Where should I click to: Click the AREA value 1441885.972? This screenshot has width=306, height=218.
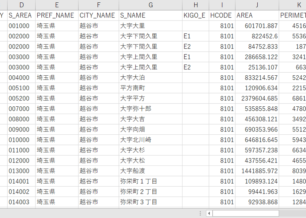[257, 171]
